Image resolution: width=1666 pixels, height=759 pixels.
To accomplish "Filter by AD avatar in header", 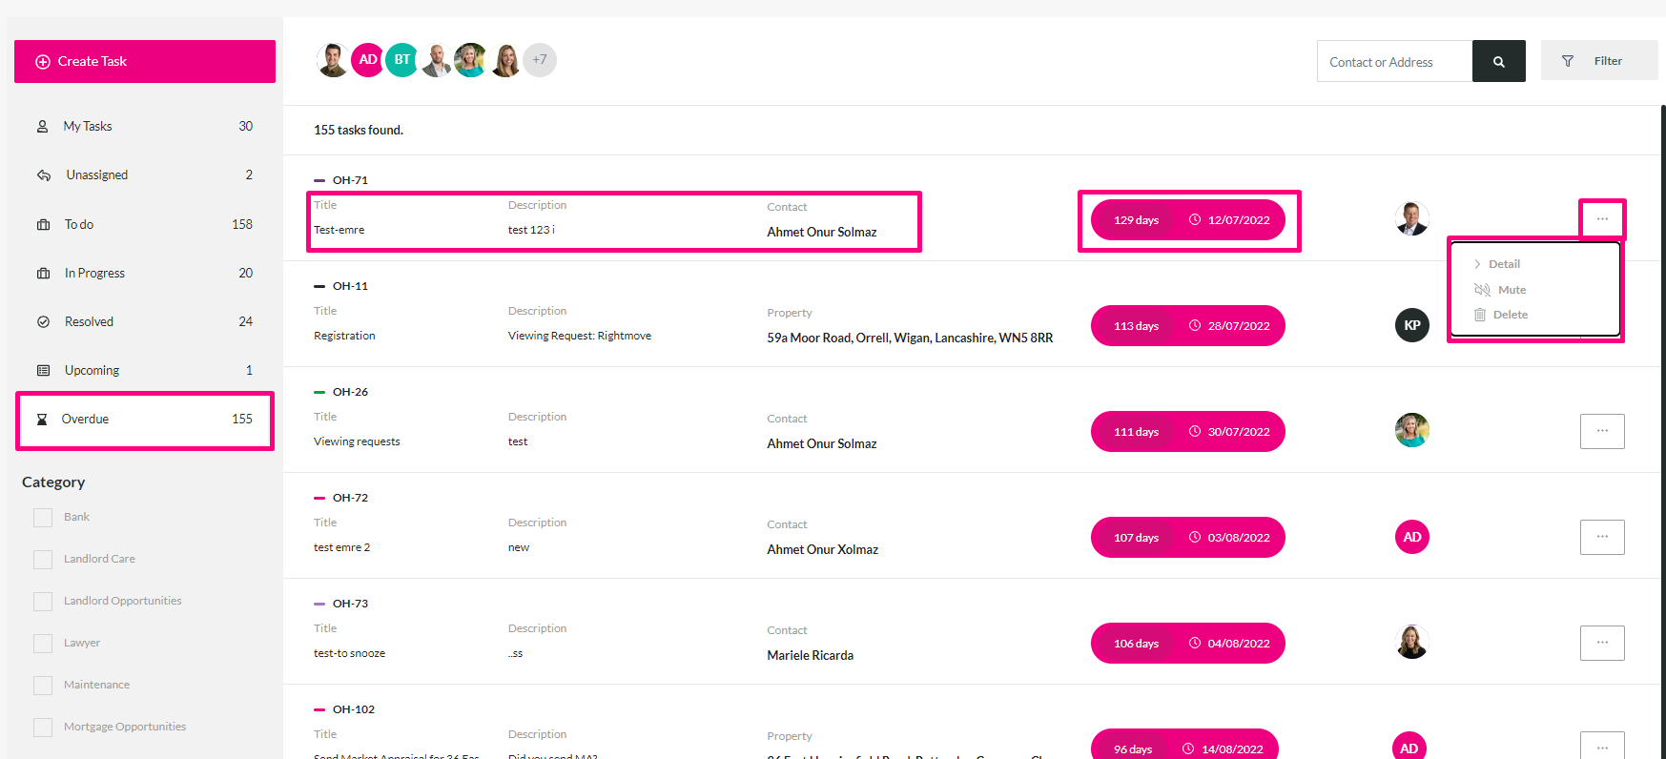I will pos(367,60).
